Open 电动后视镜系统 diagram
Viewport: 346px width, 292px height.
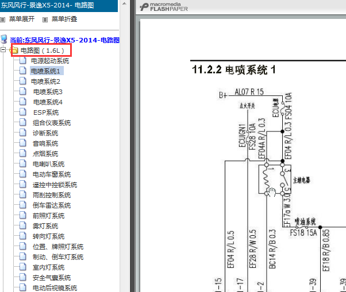pyautogui.click(x=55, y=288)
